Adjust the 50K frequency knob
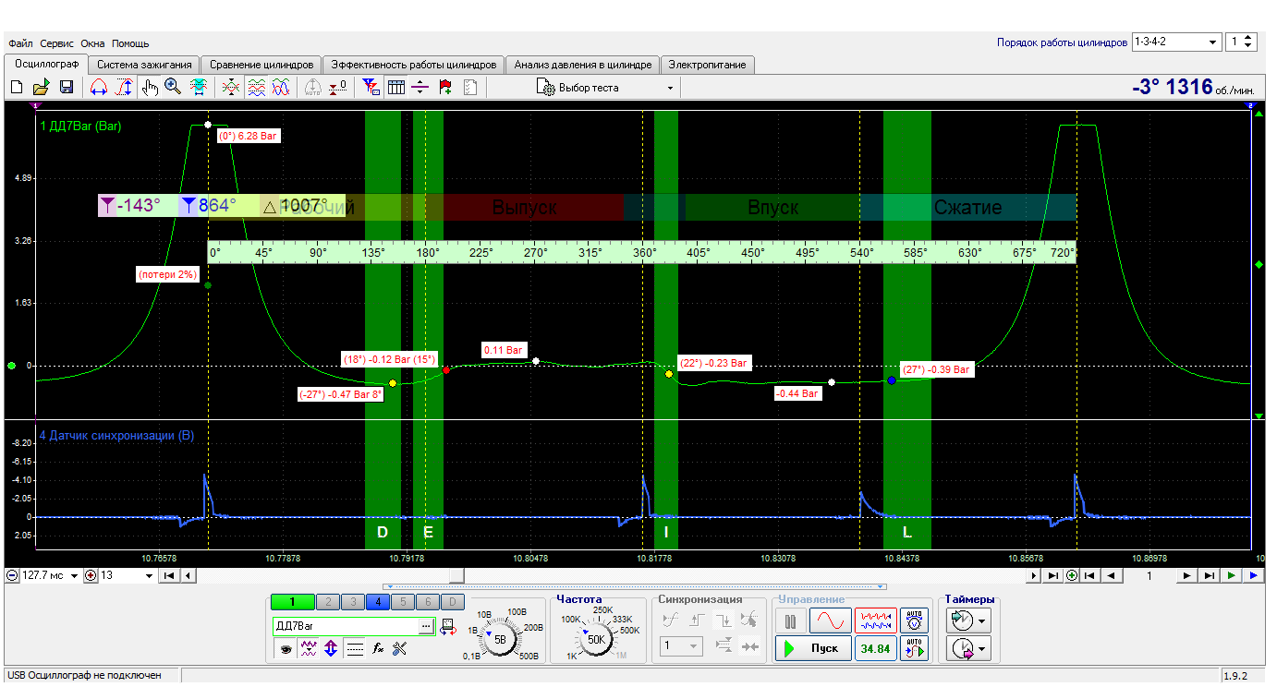 tap(596, 638)
